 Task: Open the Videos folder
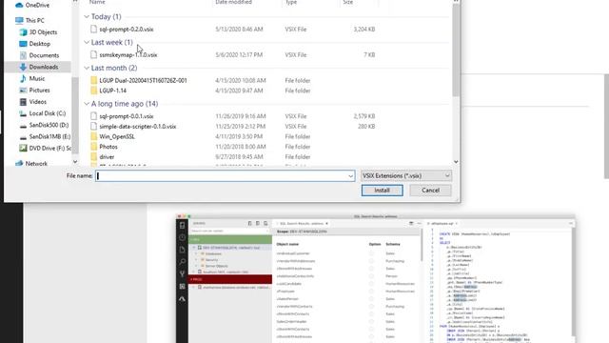click(38, 102)
